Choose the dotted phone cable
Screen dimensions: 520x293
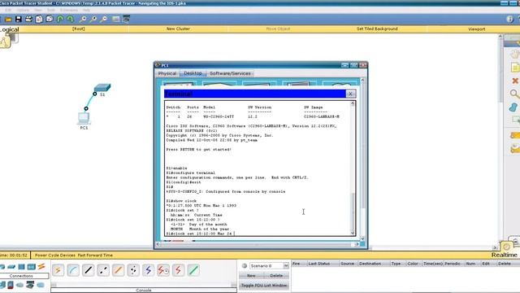[x=133, y=270]
